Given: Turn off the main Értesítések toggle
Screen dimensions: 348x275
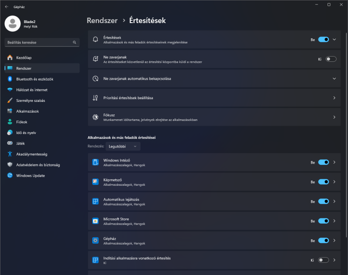Looking at the screenshot, I should coord(323,40).
